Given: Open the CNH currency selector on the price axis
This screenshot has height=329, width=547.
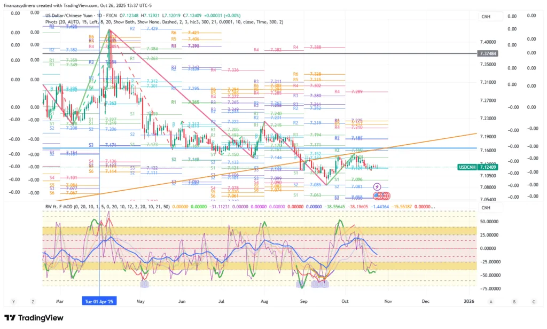Looking at the screenshot, I should click(486, 17).
